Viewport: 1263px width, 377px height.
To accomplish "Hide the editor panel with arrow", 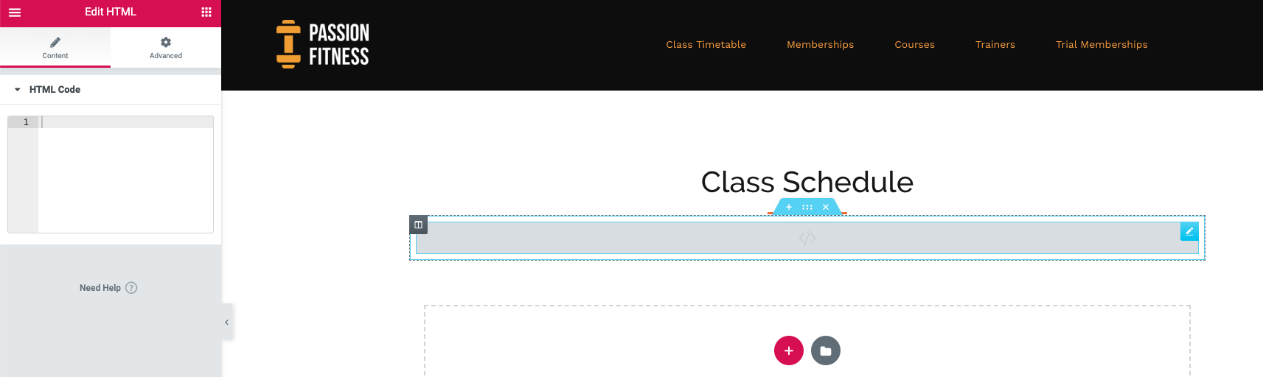I will 227,322.
